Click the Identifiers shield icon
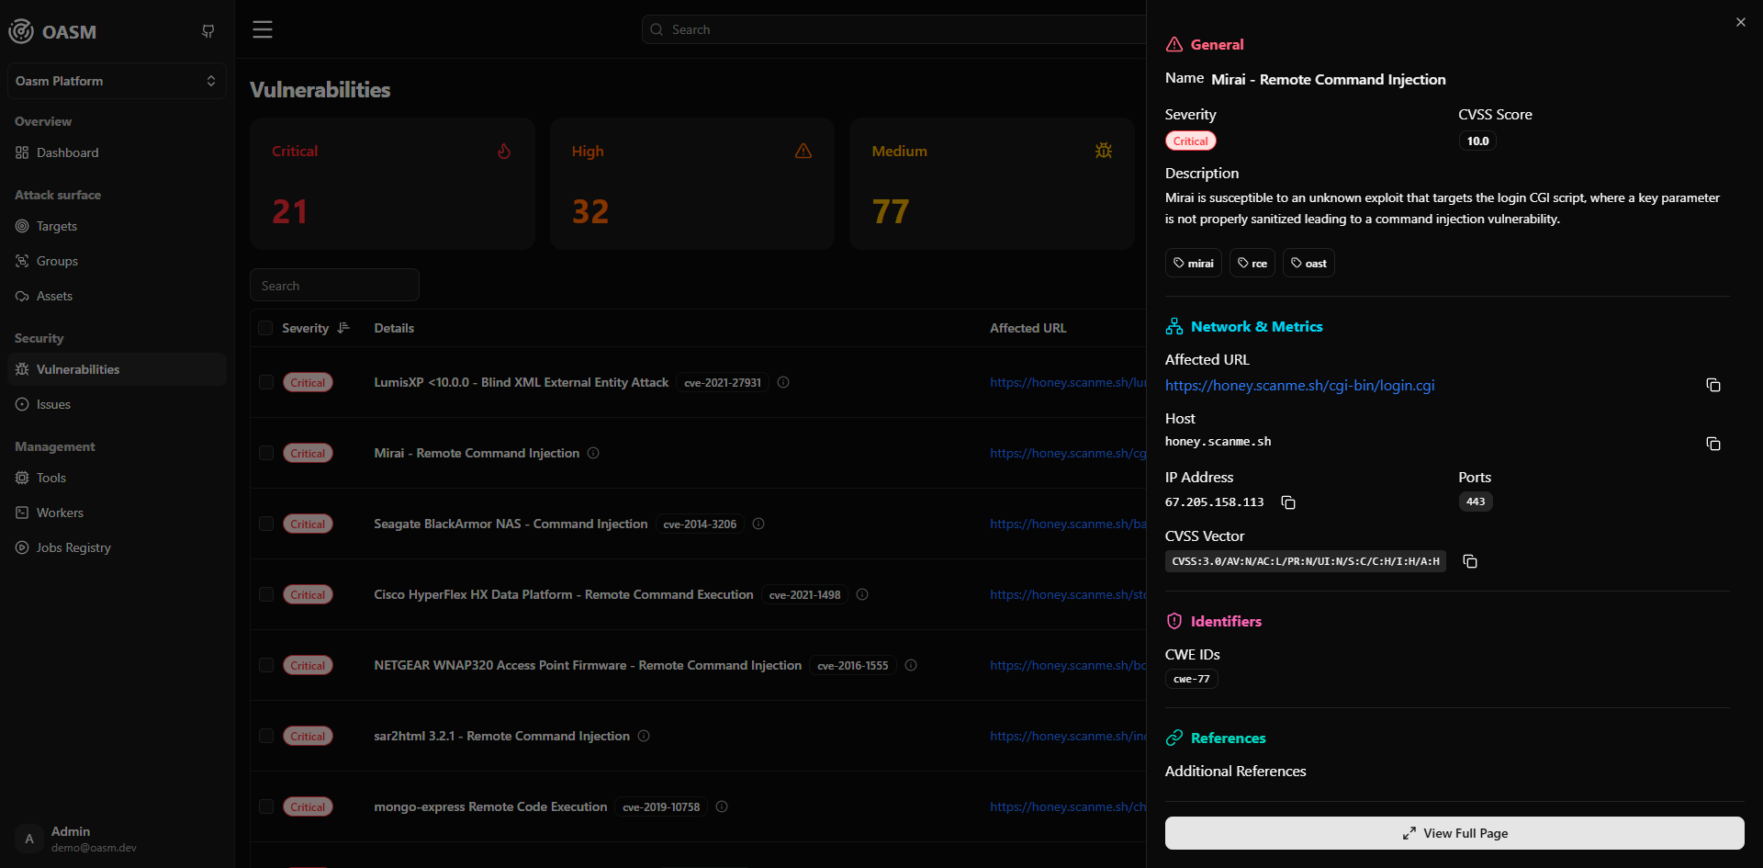This screenshot has height=868, width=1763. 1174,621
